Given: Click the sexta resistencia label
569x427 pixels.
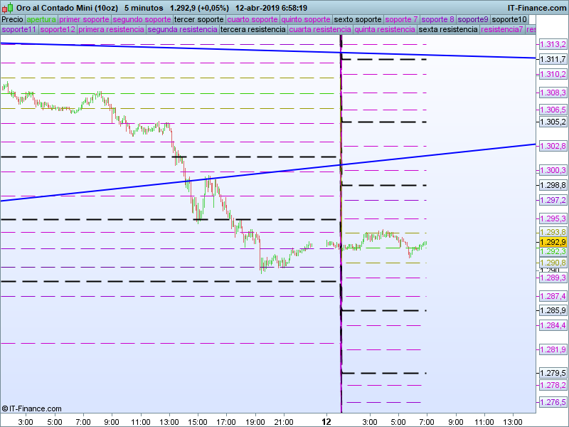Looking at the screenshot, I should point(448,29).
